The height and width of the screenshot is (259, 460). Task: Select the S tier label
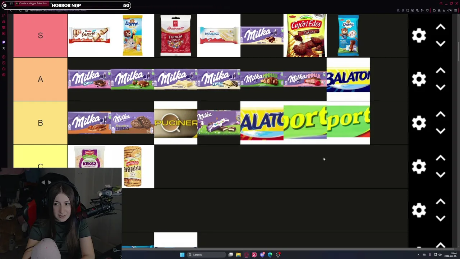tap(40, 35)
